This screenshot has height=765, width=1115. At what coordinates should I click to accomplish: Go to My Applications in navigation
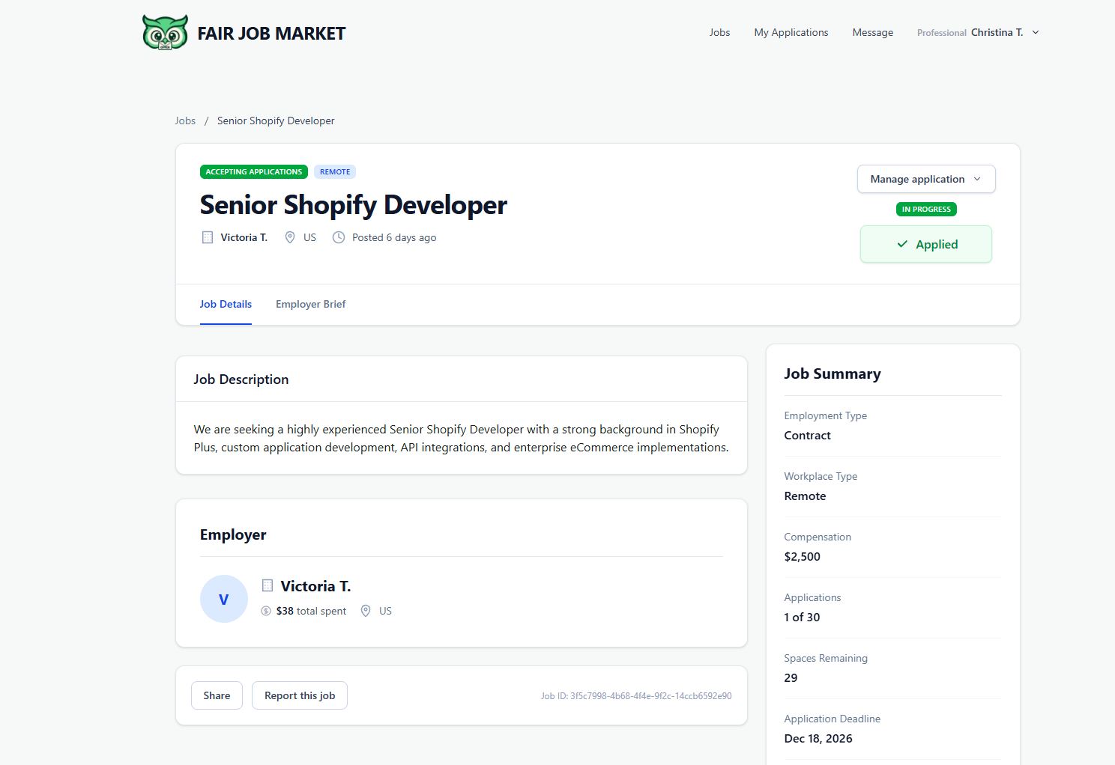tap(791, 32)
